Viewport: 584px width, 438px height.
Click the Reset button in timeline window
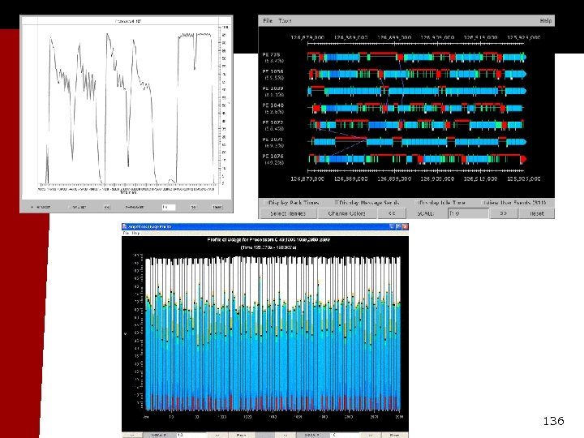[536, 213]
